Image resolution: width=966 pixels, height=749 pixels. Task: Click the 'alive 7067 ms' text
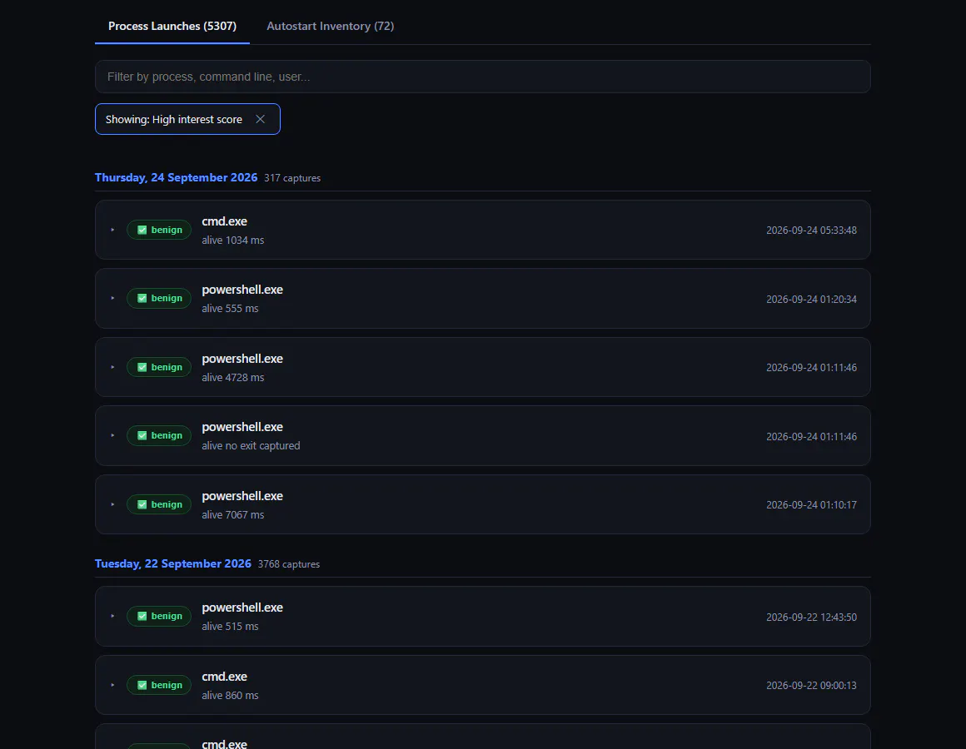click(233, 514)
